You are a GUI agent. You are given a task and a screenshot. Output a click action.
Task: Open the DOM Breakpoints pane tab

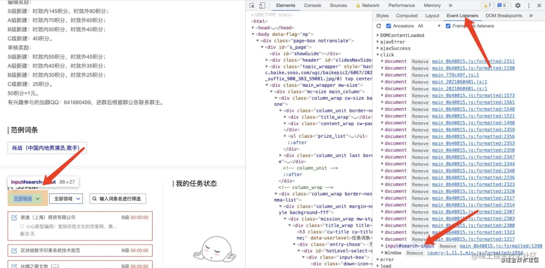point(503,15)
